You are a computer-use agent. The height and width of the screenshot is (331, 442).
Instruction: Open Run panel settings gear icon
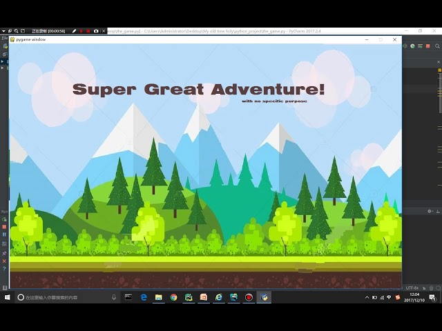[430, 211]
